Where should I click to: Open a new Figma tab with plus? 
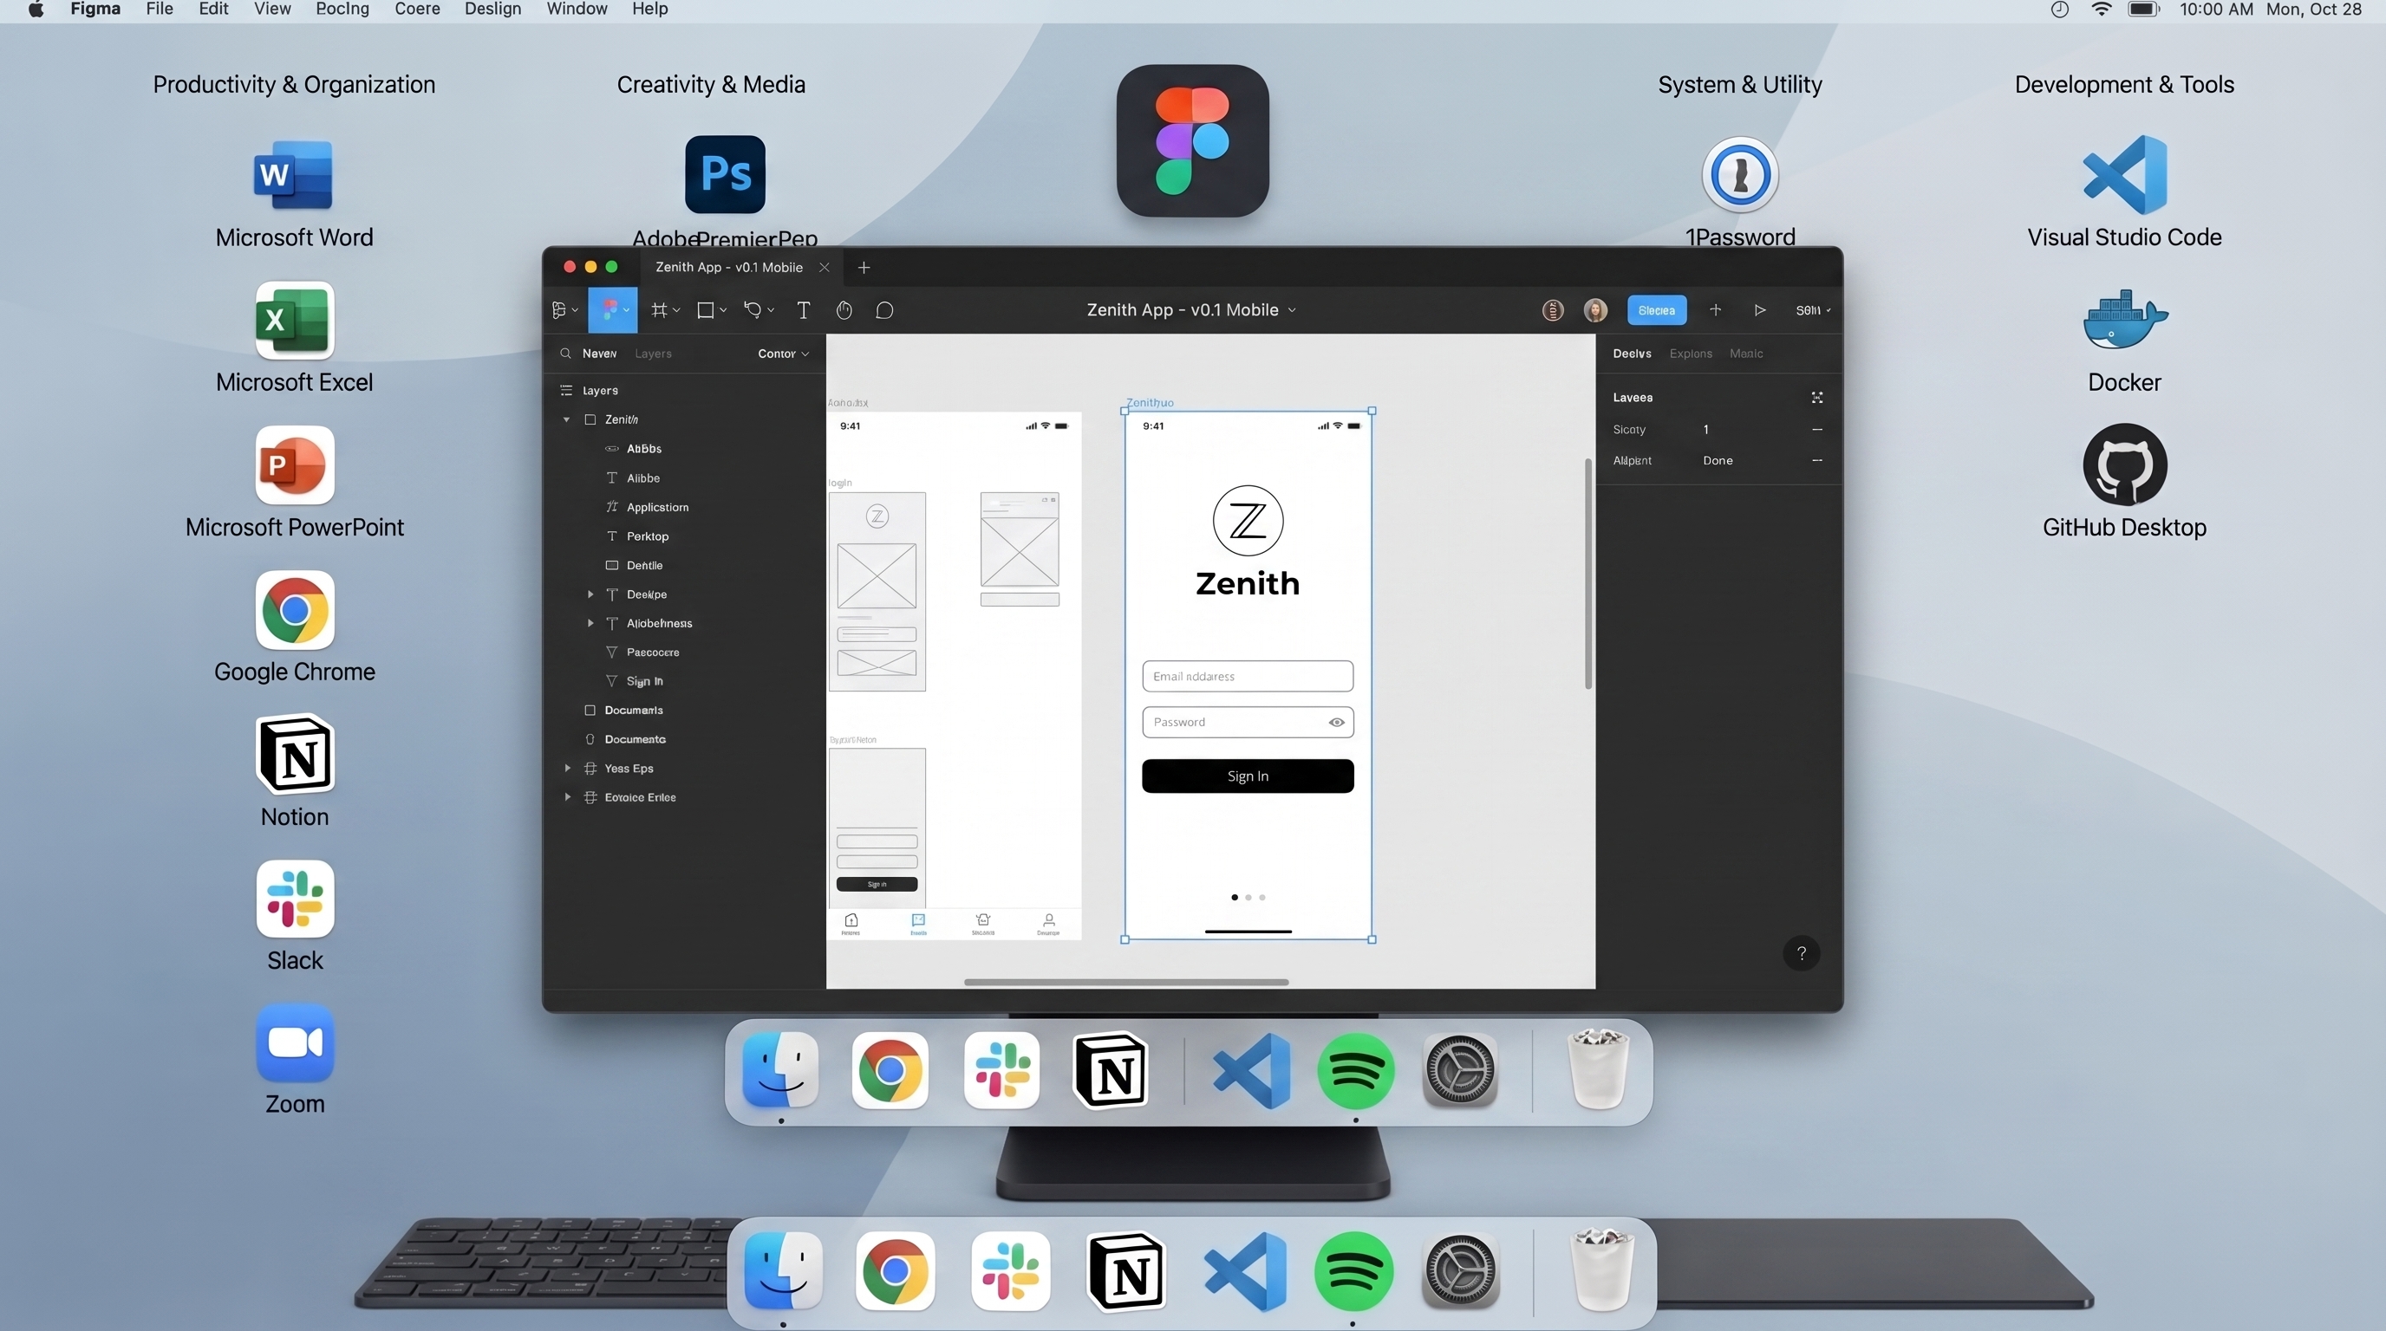[864, 268]
